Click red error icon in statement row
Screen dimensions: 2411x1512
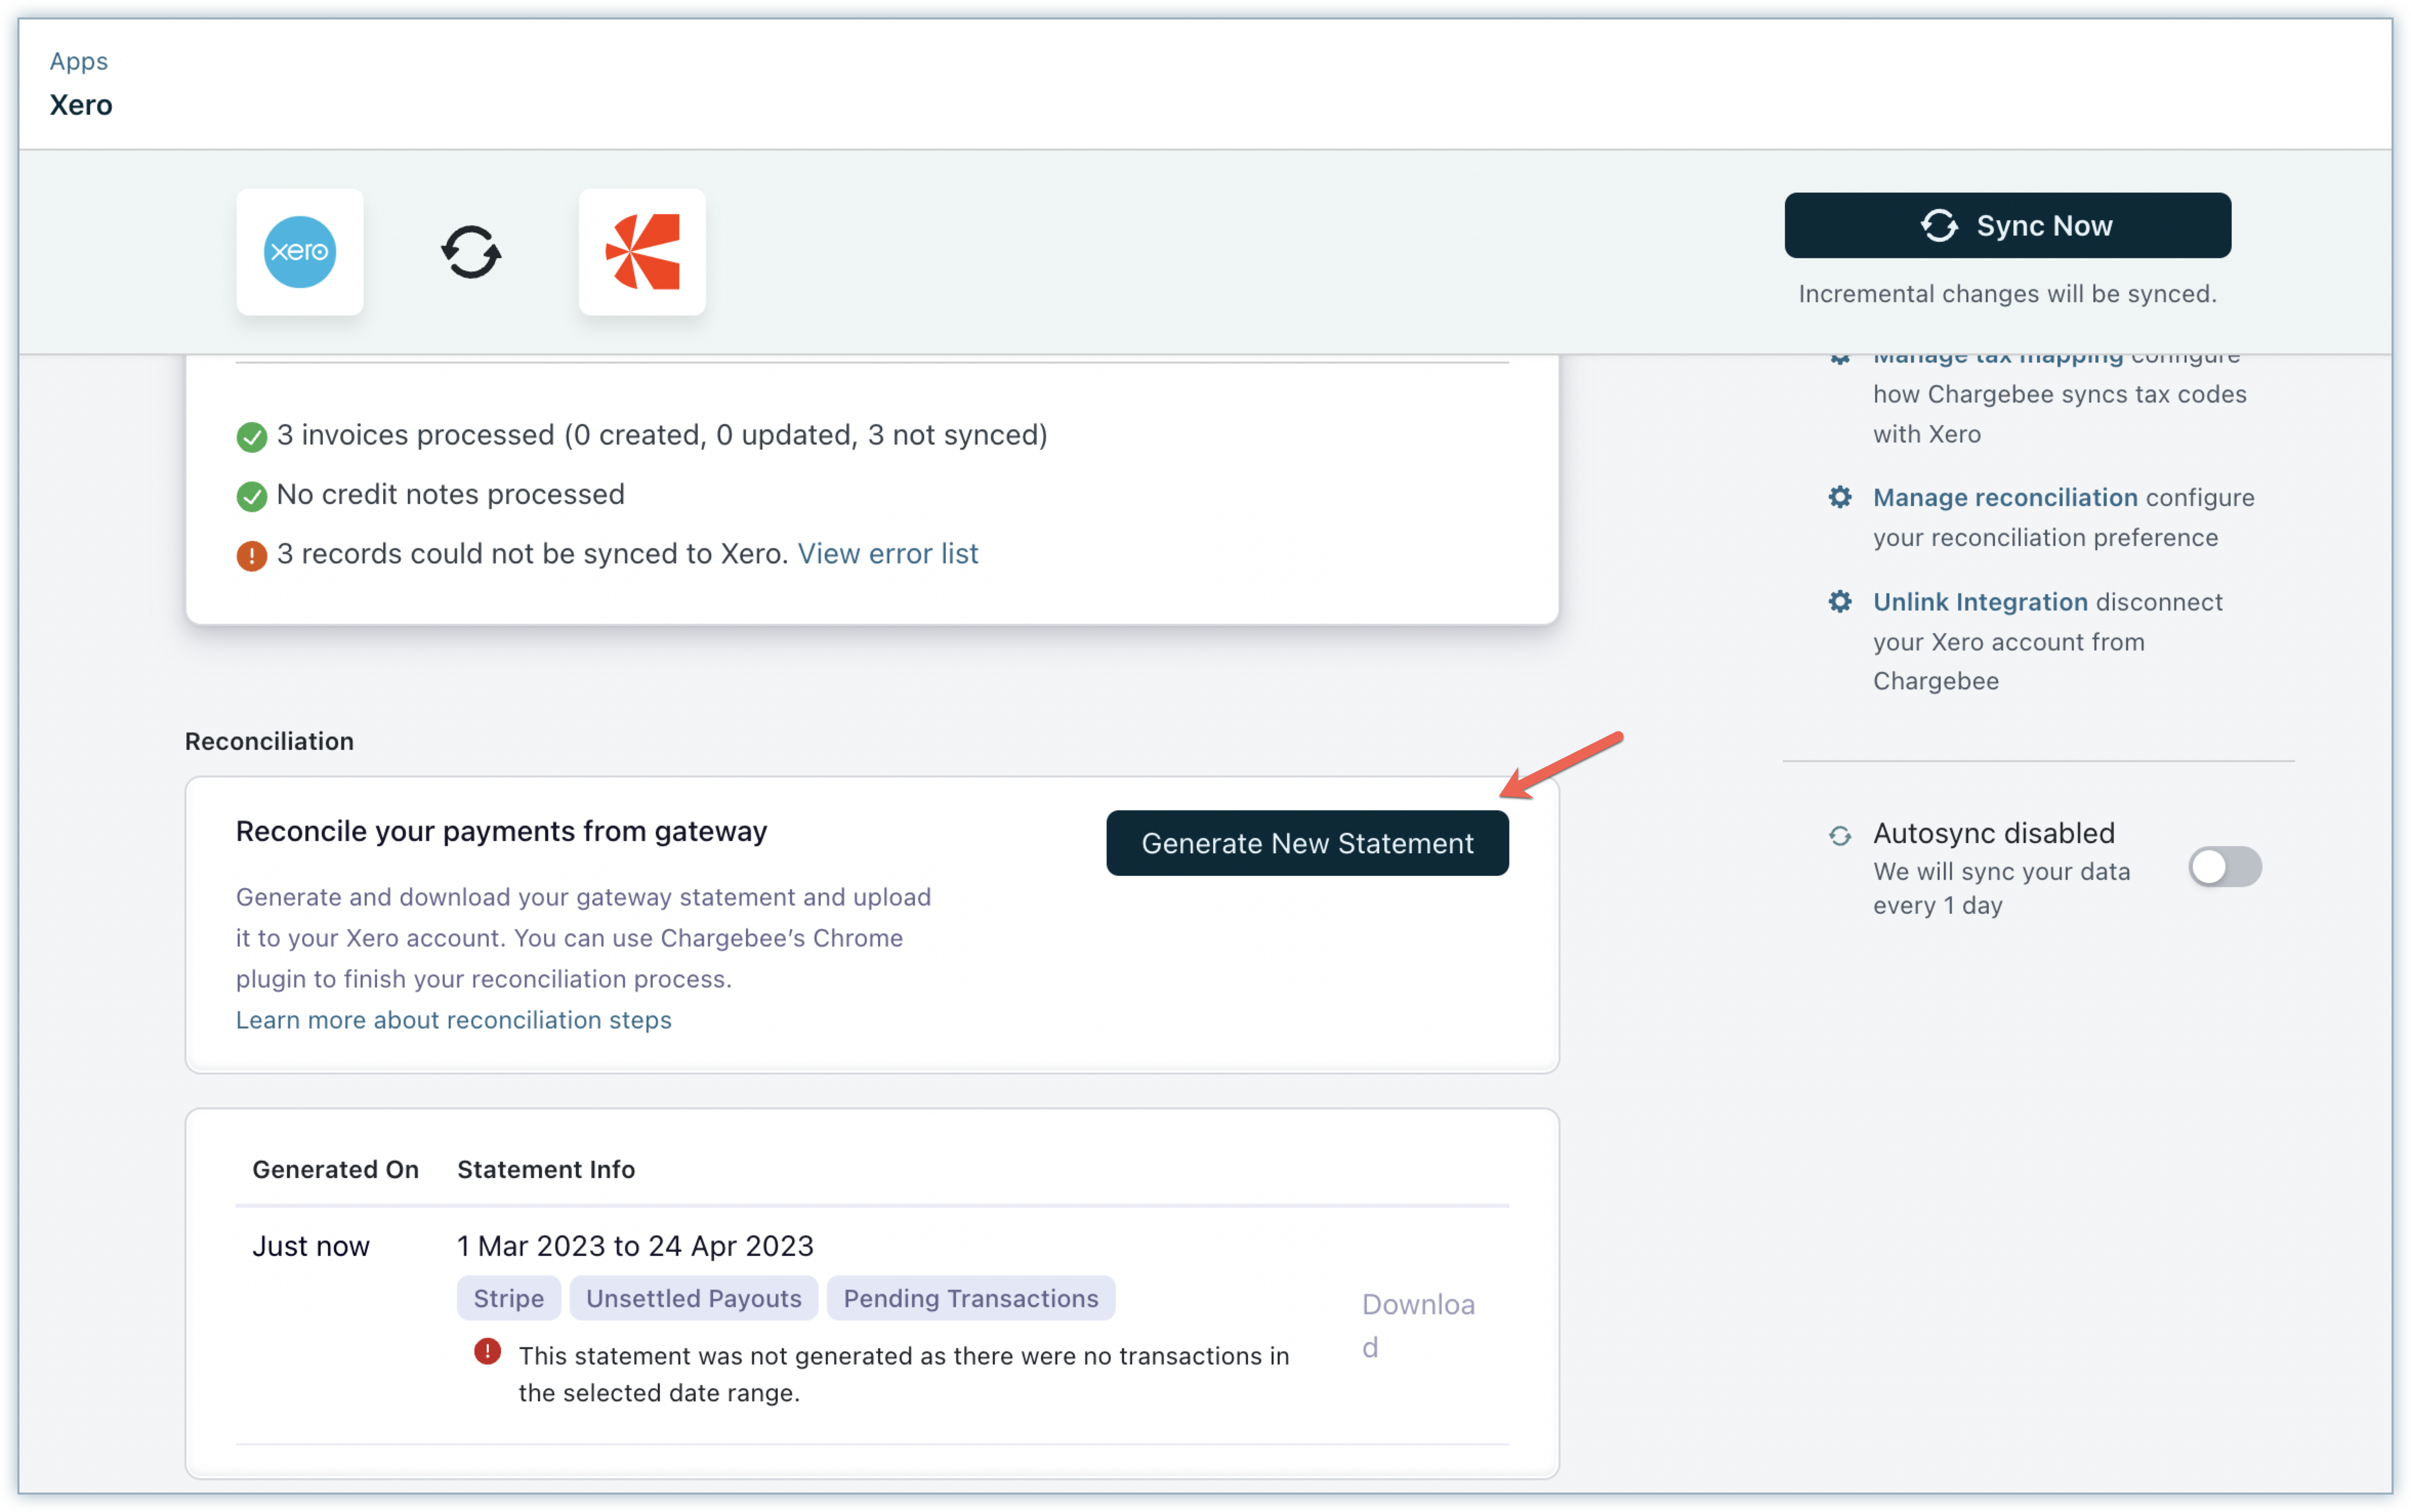pos(487,1352)
